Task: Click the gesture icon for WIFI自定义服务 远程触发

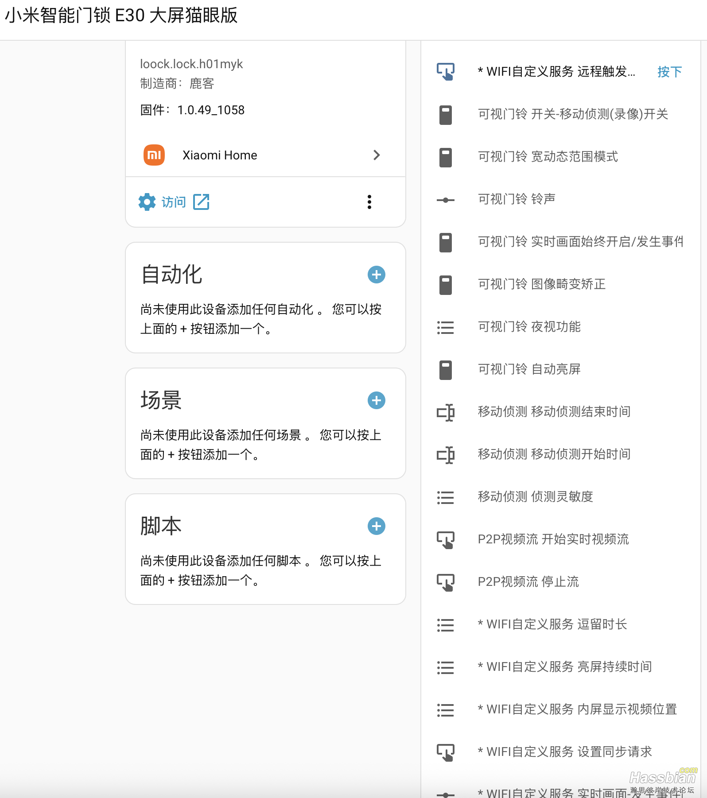Action: click(x=446, y=72)
